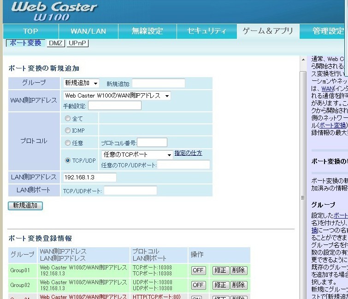
Task: Click the OFF button for Group01
Action: [x=198, y=270]
